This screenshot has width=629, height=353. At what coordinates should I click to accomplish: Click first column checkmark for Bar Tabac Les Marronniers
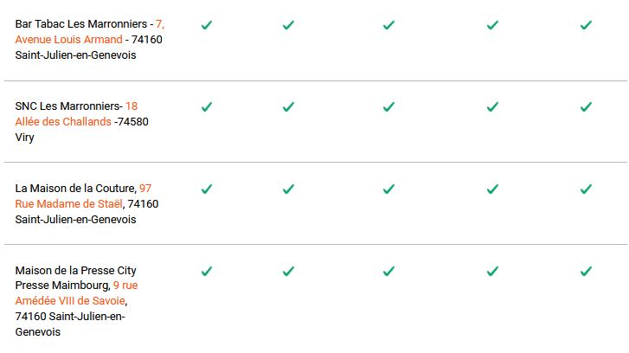pos(207,25)
